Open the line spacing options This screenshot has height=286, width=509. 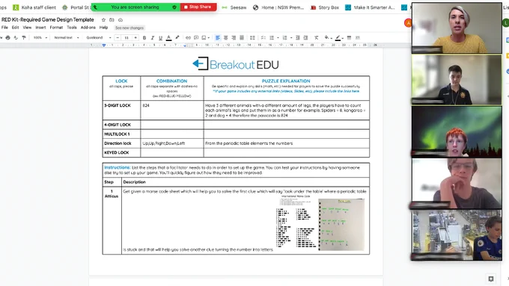[x=252, y=38]
